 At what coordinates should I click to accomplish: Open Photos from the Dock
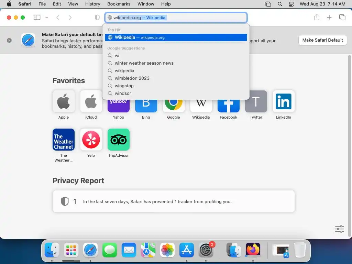click(x=167, y=250)
